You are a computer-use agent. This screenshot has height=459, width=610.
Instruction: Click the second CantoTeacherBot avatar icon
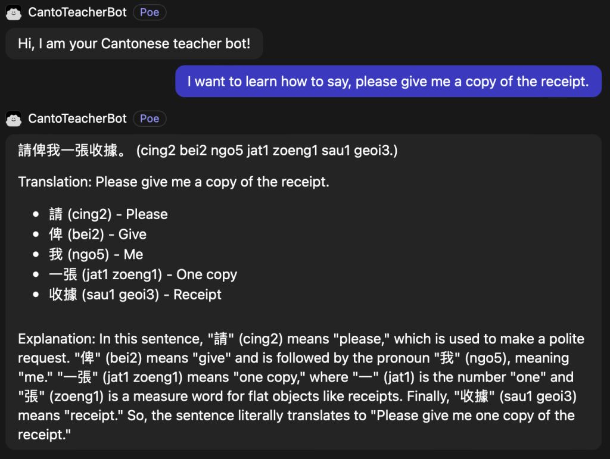point(14,118)
